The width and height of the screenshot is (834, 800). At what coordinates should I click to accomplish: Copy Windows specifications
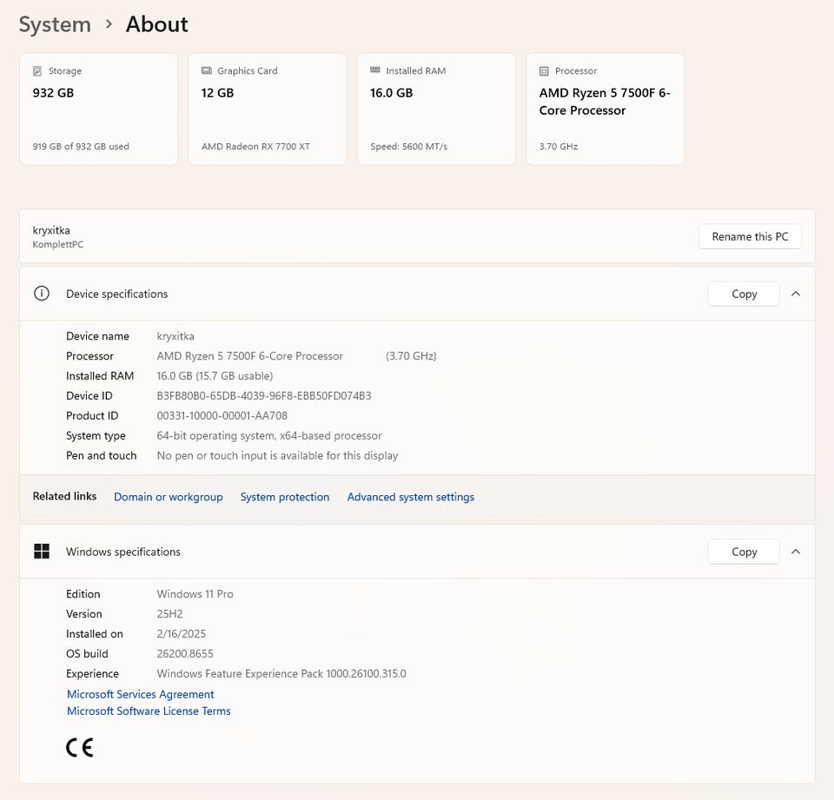coord(745,552)
